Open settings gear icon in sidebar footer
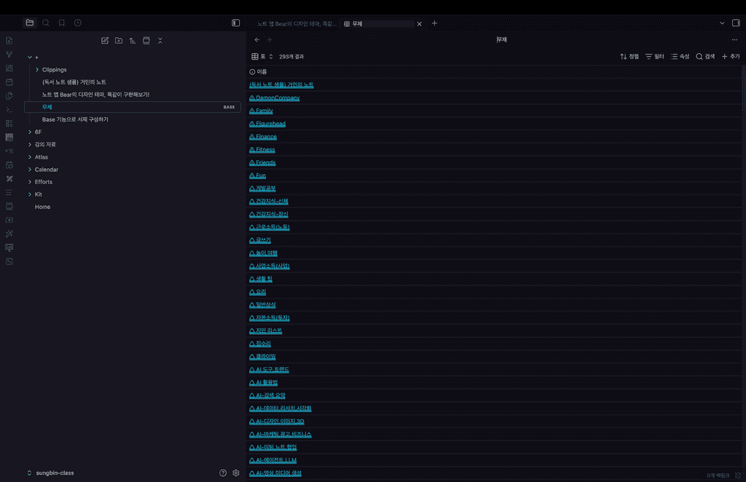 click(236, 473)
